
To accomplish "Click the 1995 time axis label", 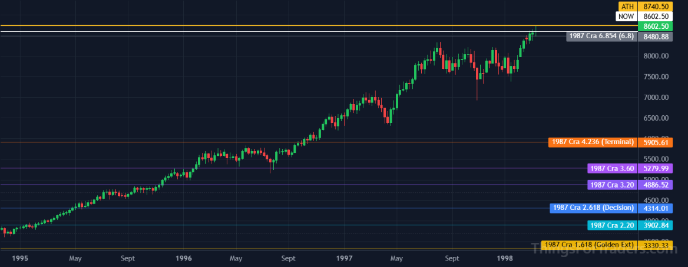I will [20, 259].
